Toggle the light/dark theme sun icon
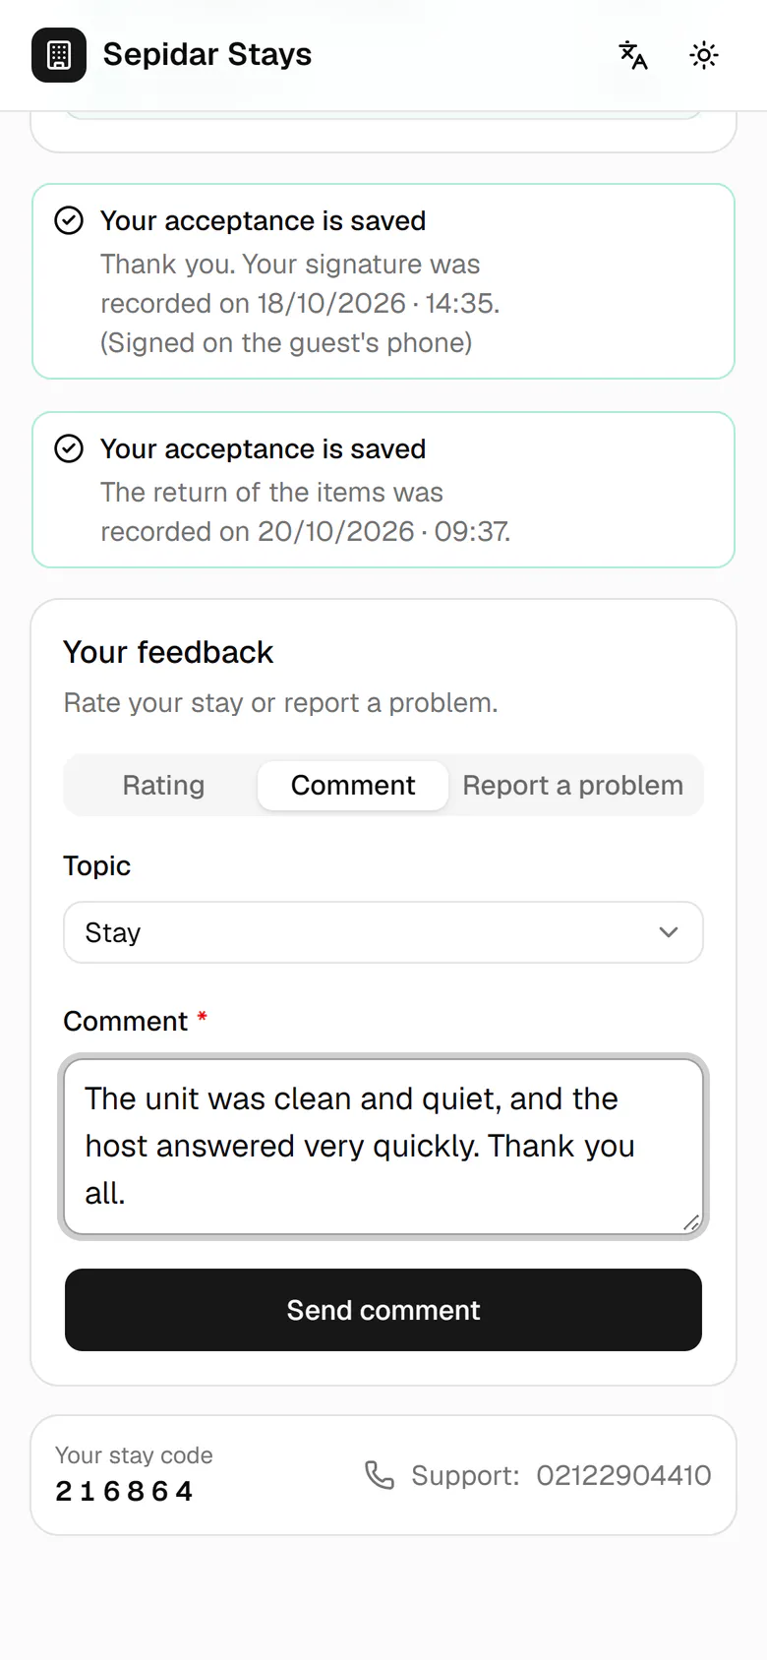The width and height of the screenshot is (767, 1660). [704, 55]
